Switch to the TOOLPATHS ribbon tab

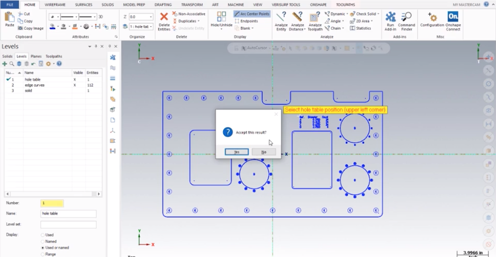pos(345,5)
